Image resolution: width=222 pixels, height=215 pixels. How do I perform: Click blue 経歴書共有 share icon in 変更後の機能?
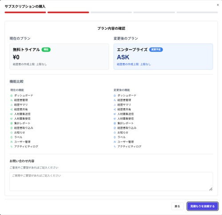(x=115, y=109)
